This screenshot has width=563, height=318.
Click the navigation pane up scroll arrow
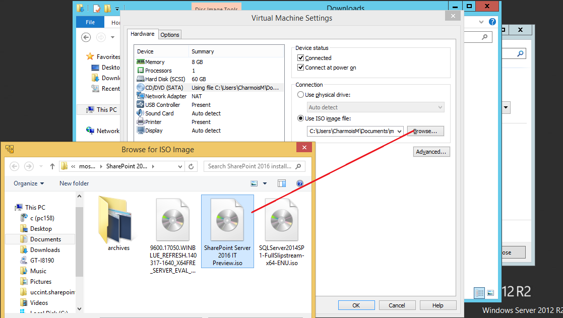[79, 197]
